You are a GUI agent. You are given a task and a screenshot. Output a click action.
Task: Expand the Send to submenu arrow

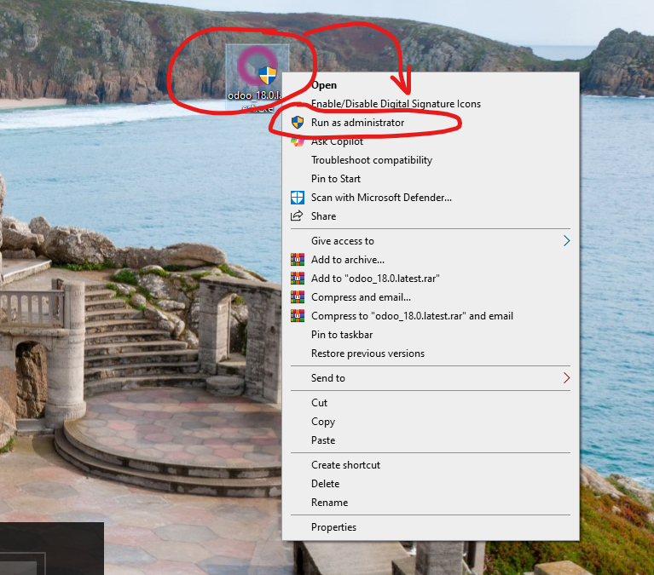(x=566, y=378)
